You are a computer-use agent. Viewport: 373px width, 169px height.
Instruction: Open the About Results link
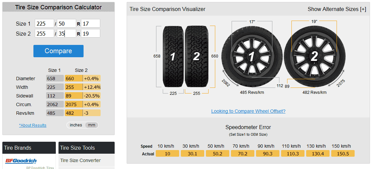coord(33,125)
